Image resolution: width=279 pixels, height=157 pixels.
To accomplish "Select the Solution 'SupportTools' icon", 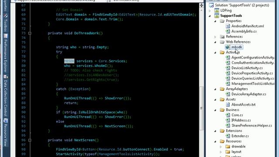I will click(x=211, y=5).
